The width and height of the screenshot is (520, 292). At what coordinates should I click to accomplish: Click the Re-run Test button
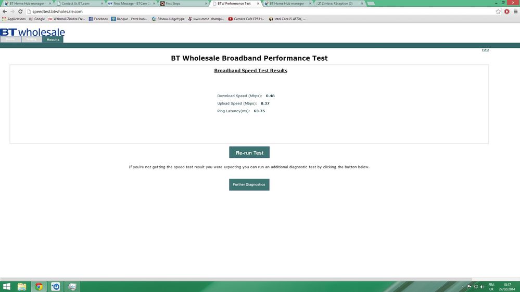(249, 153)
